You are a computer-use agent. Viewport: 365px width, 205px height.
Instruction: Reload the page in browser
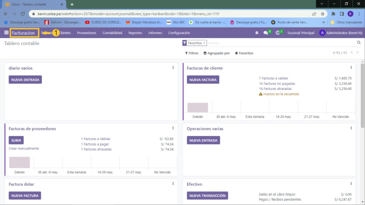point(23,14)
